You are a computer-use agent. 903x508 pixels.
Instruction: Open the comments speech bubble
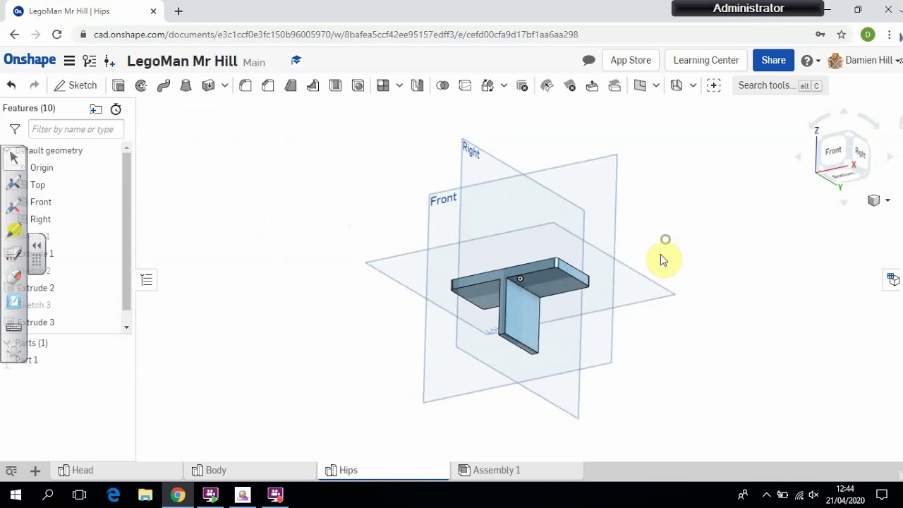(x=588, y=61)
